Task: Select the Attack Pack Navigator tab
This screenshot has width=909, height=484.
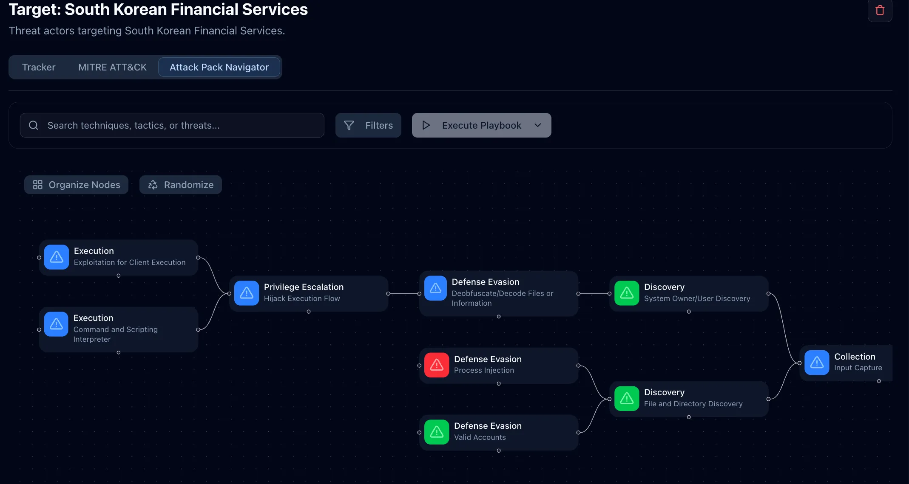Action: pyautogui.click(x=219, y=67)
